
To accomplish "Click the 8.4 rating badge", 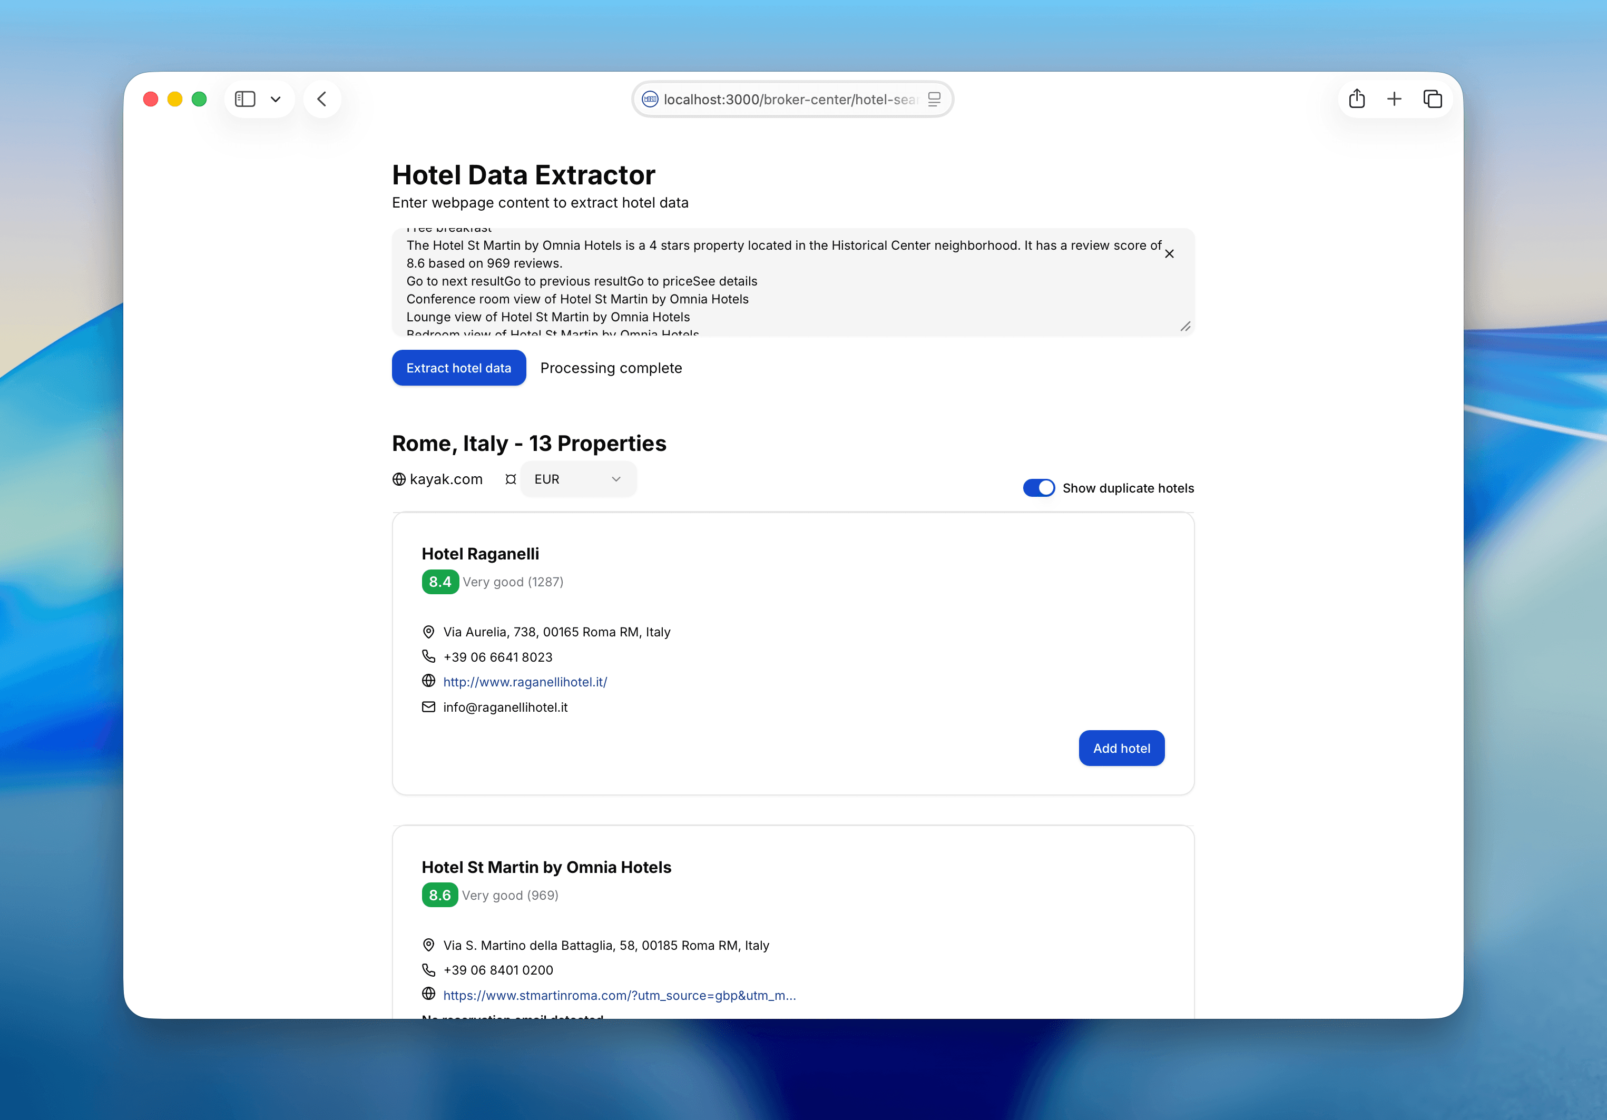I will tap(440, 582).
